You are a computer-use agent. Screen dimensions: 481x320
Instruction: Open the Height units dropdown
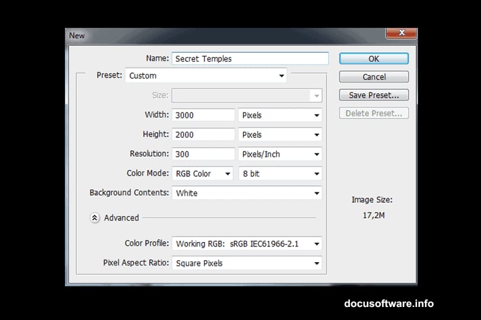(x=280, y=135)
